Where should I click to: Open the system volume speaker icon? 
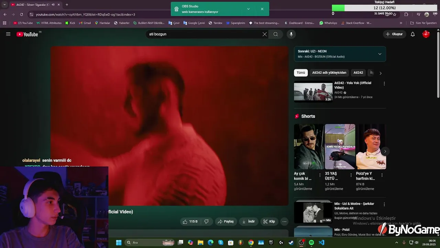pyautogui.click(x=417, y=242)
